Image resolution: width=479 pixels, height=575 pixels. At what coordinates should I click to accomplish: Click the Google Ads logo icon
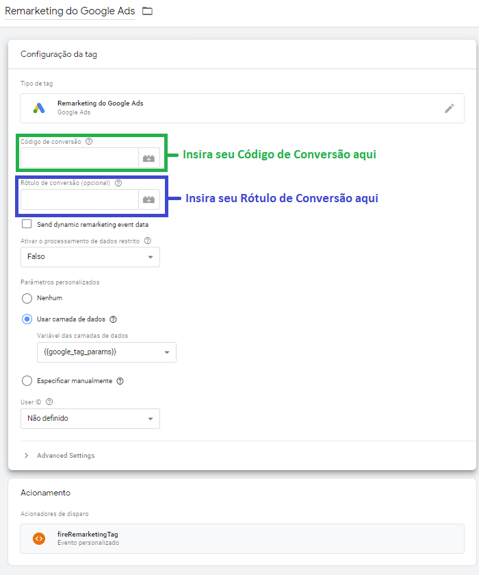[39, 108]
